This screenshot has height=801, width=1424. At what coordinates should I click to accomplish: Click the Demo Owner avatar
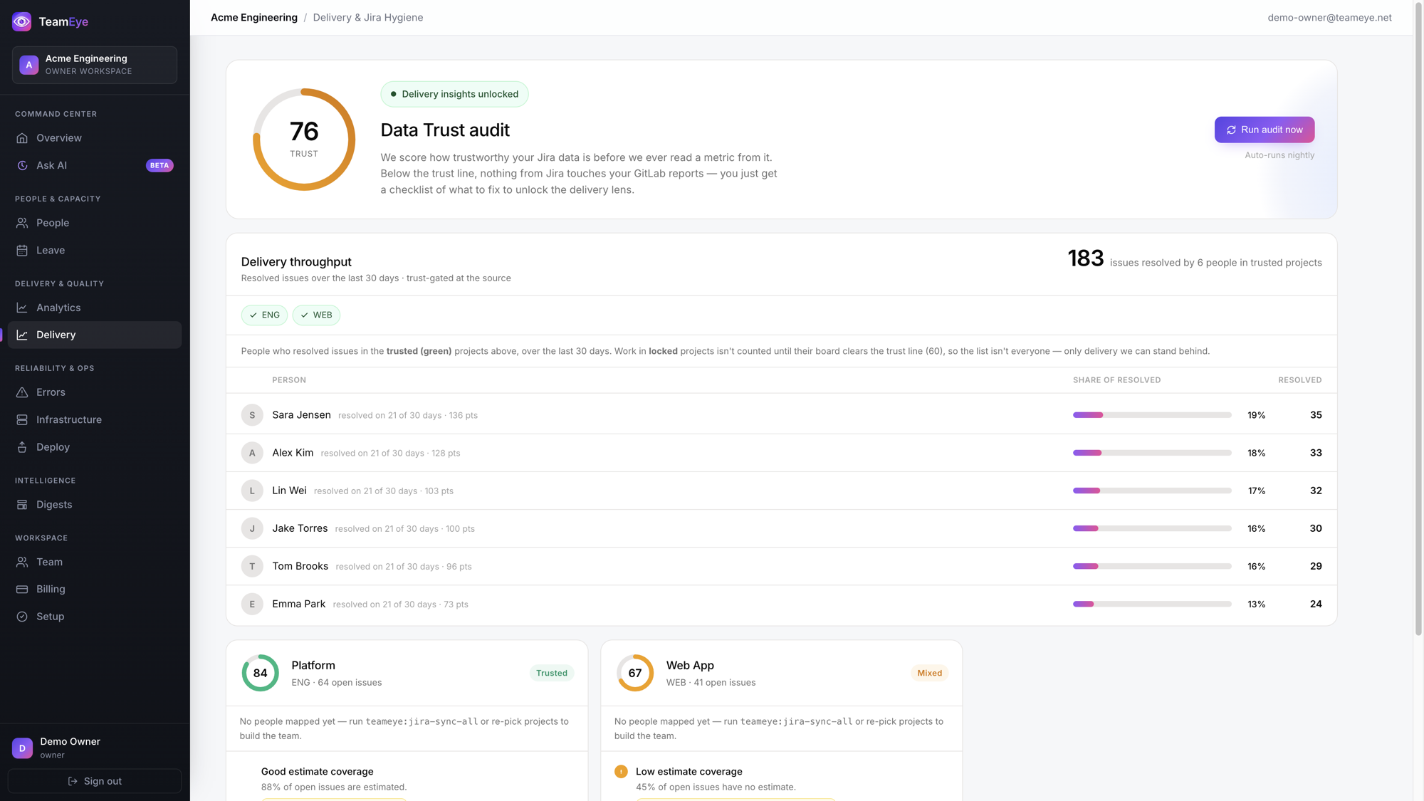coord(22,748)
